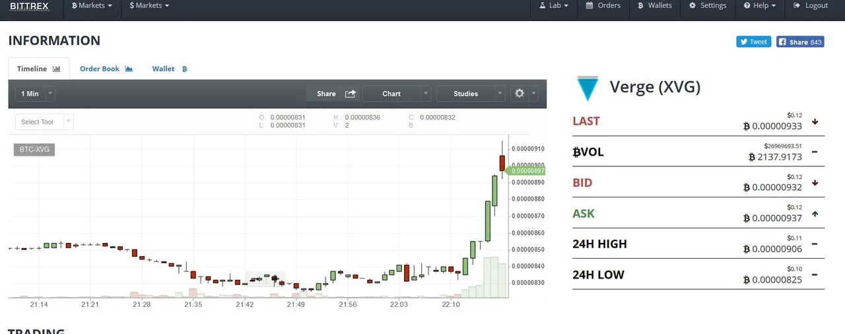845x334 pixels.
Task: Click the Facebook share count 843
Action: tap(816, 42)
